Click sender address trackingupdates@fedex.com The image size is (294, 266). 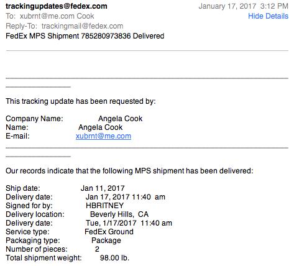(57, 6)
